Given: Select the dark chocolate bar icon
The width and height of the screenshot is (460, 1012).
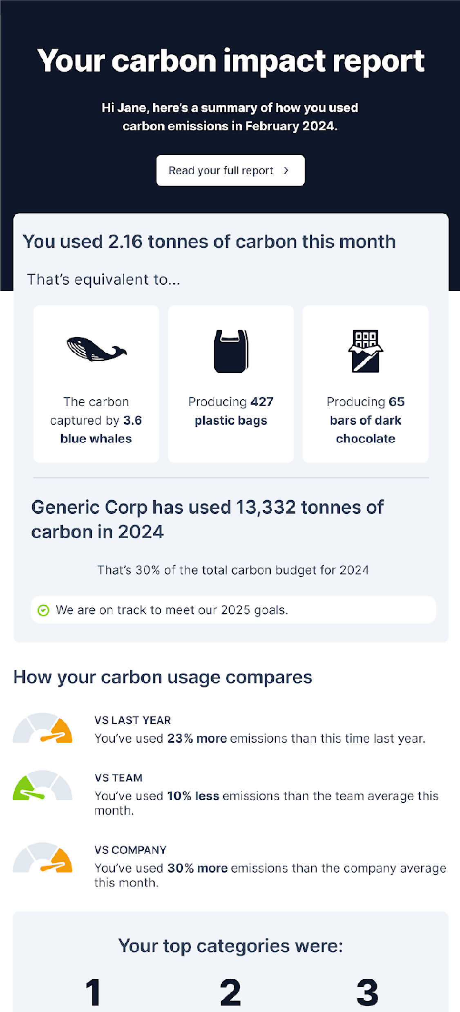Looking at the screenshot, I should [366, 351].
